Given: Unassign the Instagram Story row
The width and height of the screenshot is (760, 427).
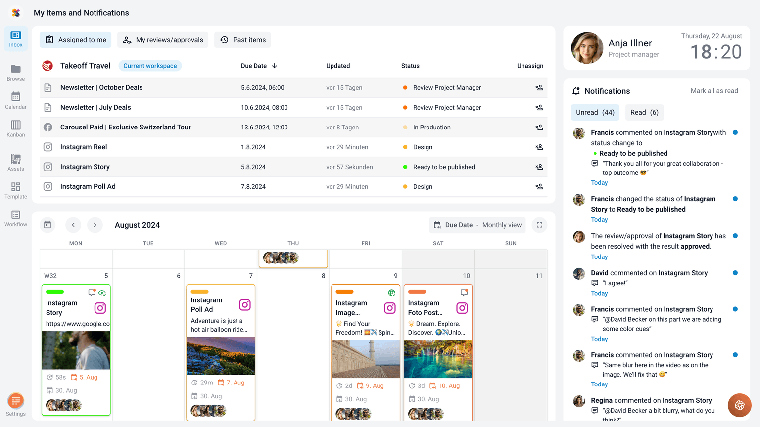Looking at the screenshot, I should (539, 167).
